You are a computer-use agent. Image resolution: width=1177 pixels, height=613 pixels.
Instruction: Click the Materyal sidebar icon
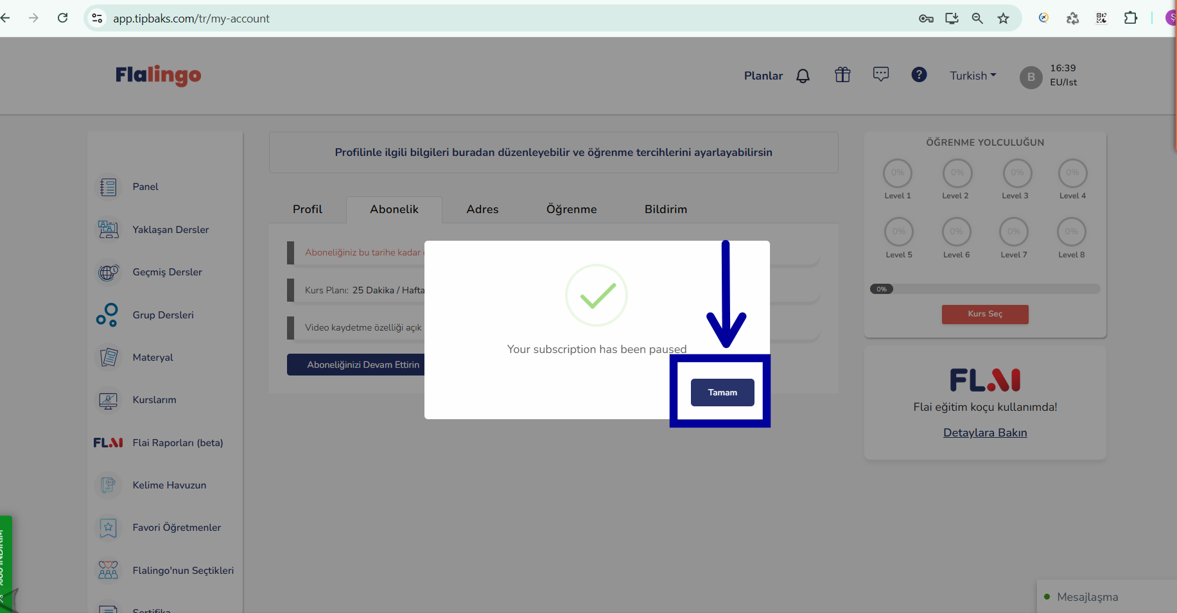108,358
